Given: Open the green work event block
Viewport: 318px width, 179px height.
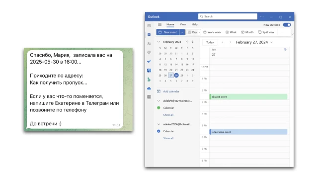Looking at the screenshot, I should [x=248, y=97].
